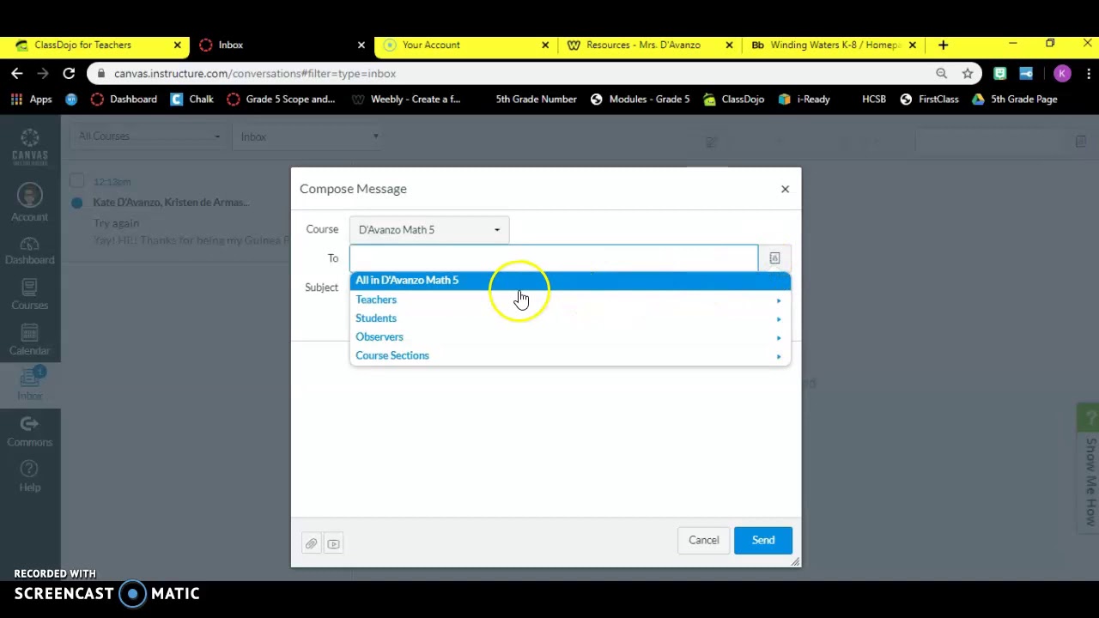Reload the page
The width and height of the screenshot is (1099, 618).
click(69, 74)
